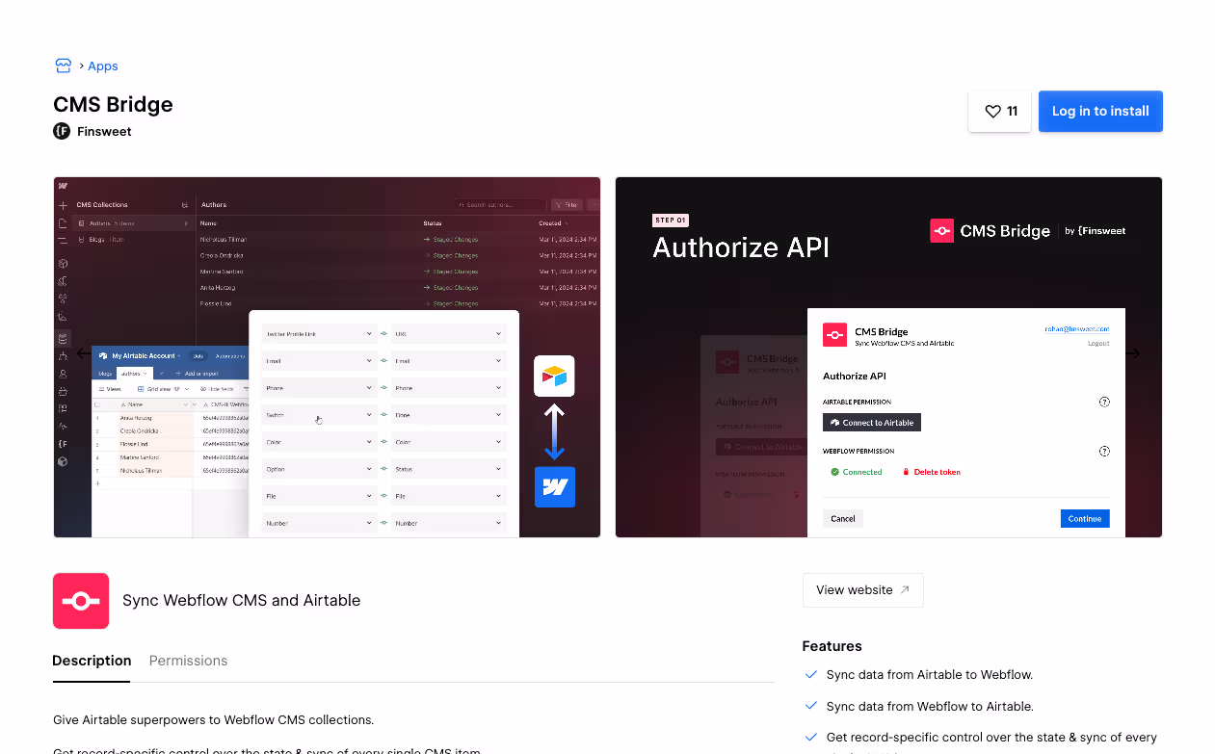Switch to the Description tab

(x=92, y=661)
